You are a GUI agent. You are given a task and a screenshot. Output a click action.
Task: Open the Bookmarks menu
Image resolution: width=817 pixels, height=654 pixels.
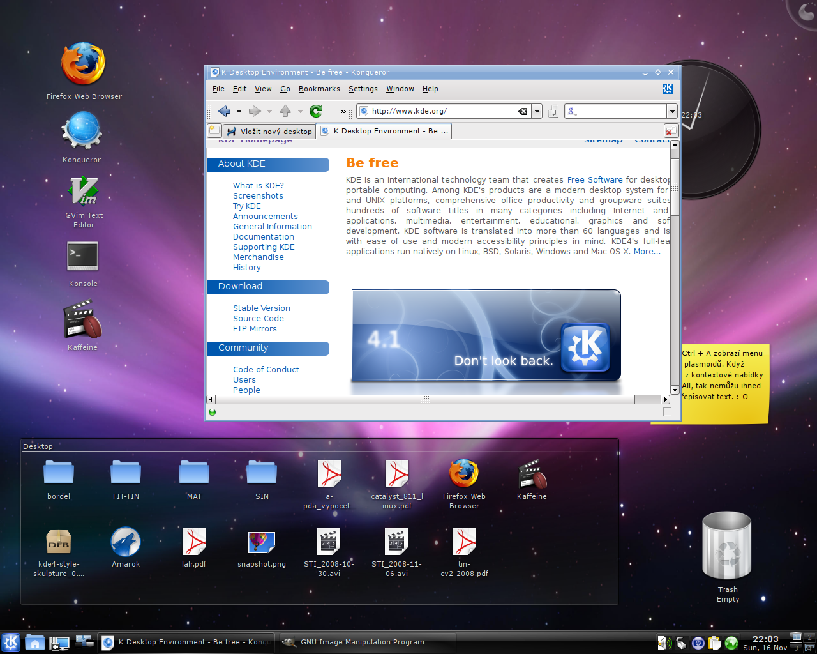coord(319,89)
